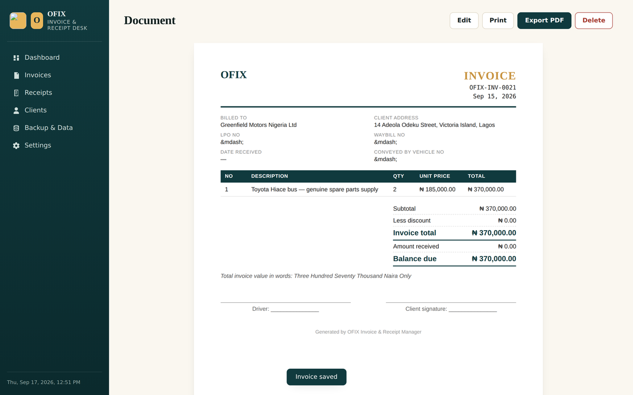Open the Receipts section
This screenshot has height=395, width=633.
[54, 93]
